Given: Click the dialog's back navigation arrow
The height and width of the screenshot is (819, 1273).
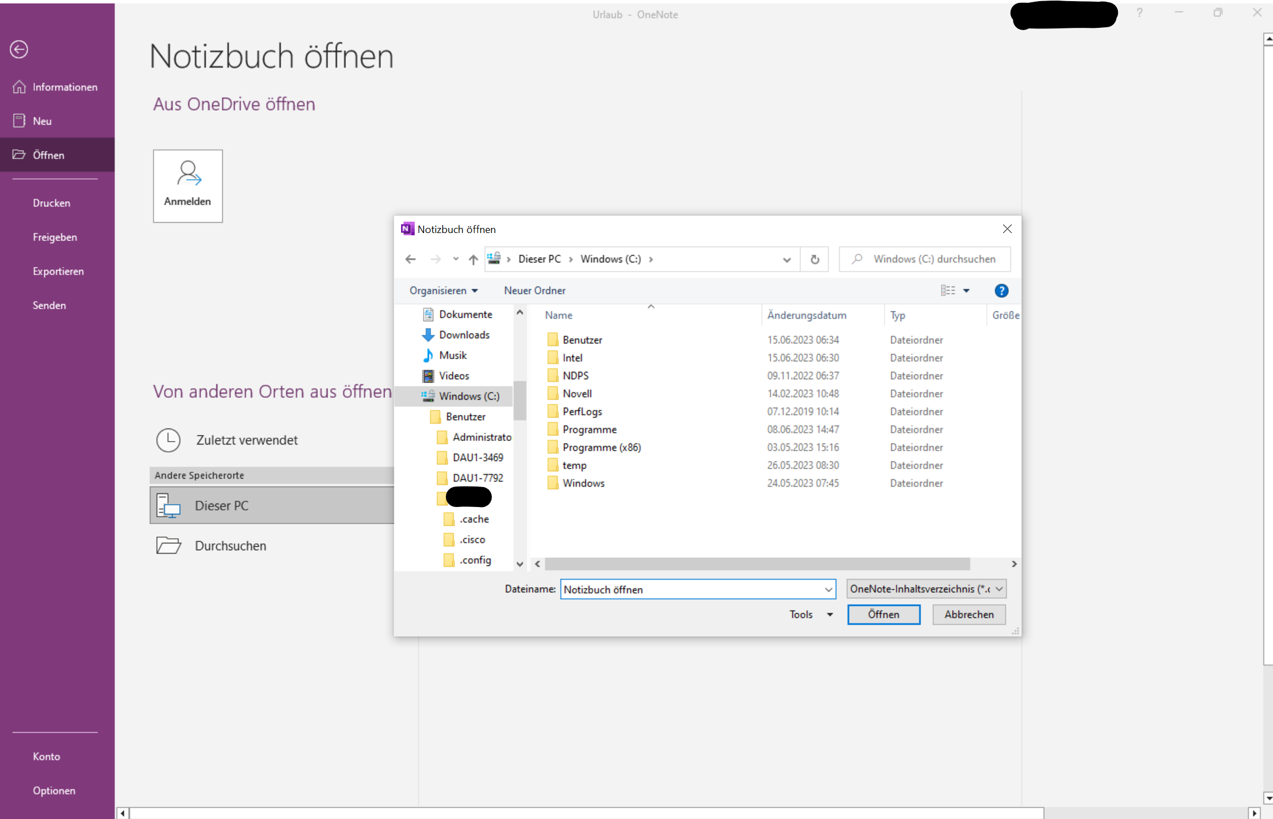Looking at the screenshot, I should click(x=410, y=259).
